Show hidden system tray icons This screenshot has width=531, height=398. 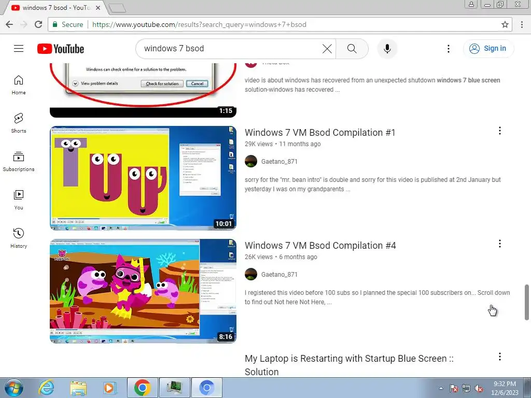(x=441, y=388)
